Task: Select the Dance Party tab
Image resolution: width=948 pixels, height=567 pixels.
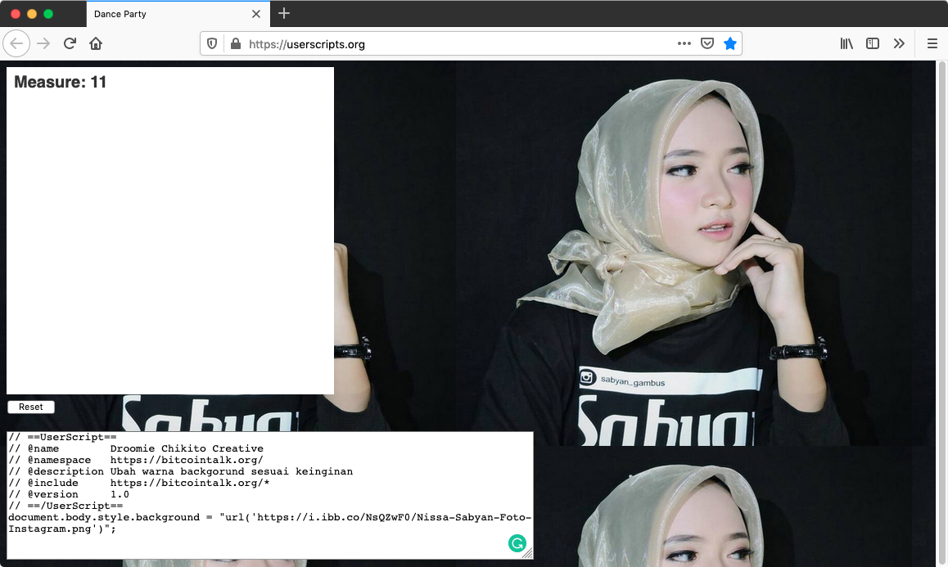Action: [x=178, y=14]
